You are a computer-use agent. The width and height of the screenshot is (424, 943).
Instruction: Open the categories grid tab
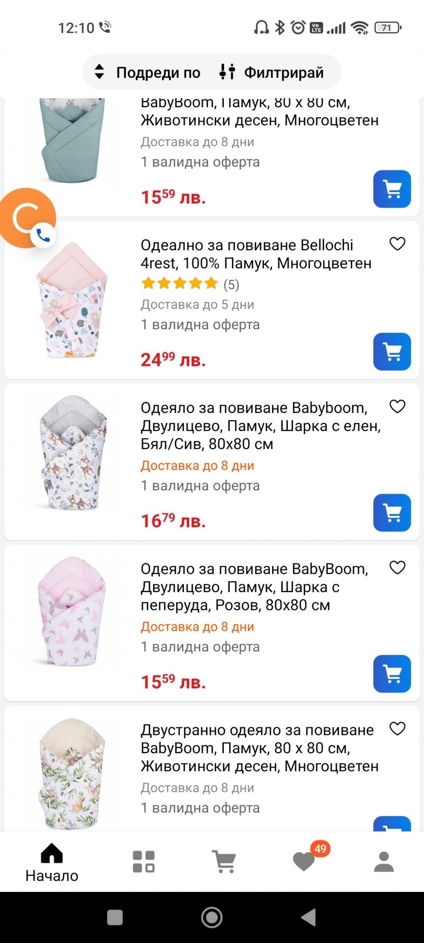144,861
